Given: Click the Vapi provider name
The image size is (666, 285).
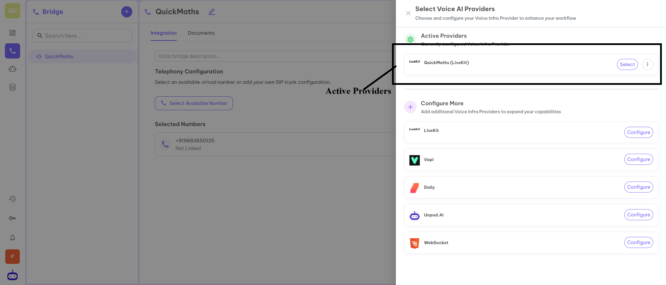Looking at the screenshot, I should (429, 160).
